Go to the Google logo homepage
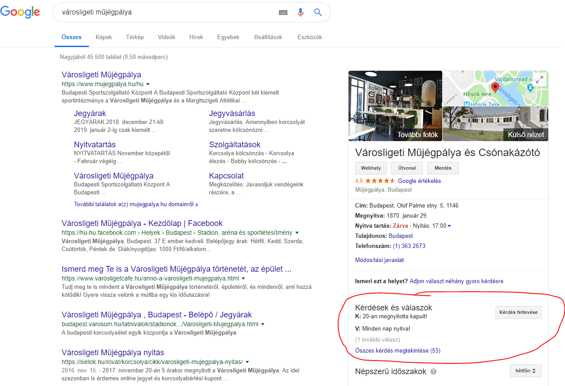 point(20,12)
